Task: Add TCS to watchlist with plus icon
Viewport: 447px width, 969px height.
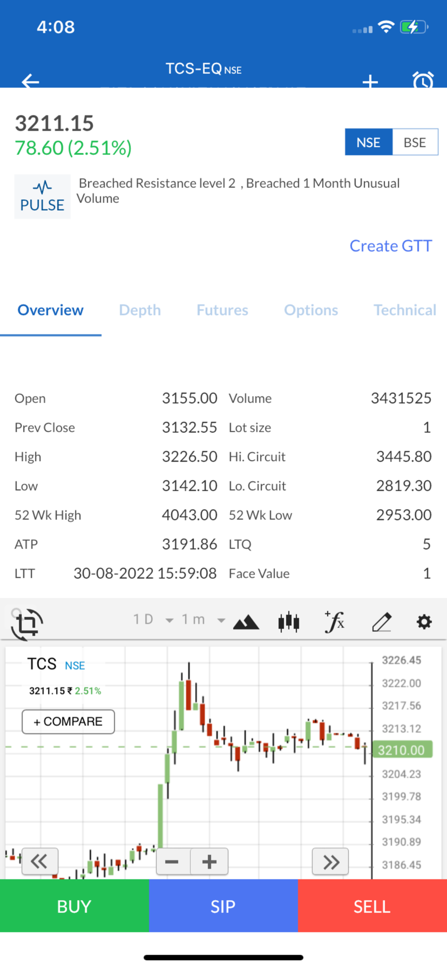Action: click(x=370, y=81)
